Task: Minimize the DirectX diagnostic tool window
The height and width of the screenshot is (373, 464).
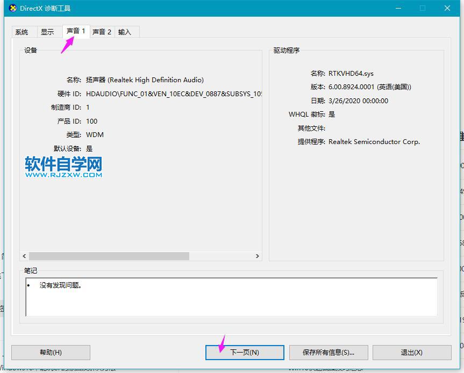Action: click(398, 8)
